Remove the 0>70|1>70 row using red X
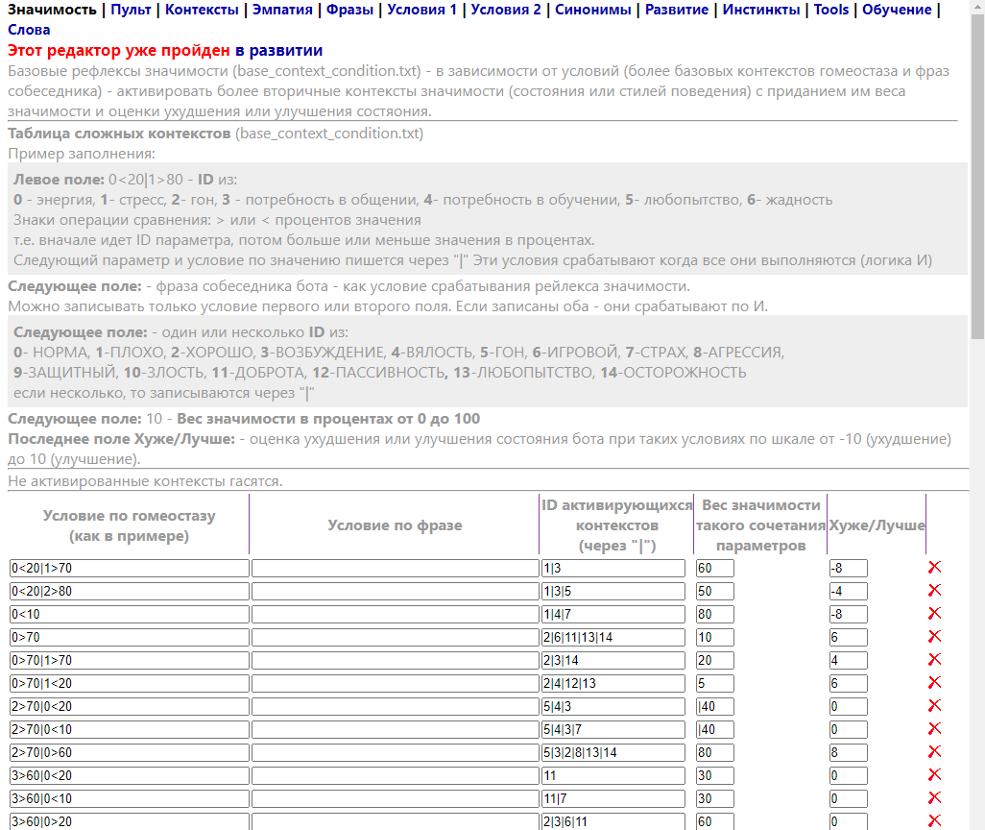The image size is (985, 830). click(x=934, y=660)
